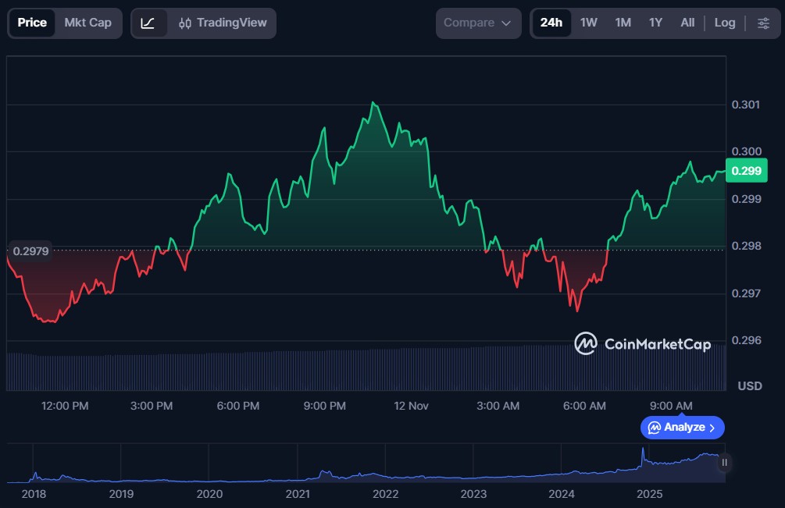Click 2021 in the mini timeline navigator
785x508 pixels.
297,494
